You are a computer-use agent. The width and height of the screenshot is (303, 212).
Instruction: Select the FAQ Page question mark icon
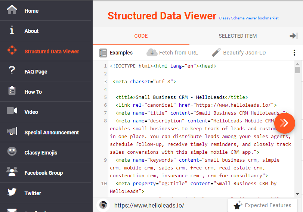pyautogui.click(x=12, y=71)
